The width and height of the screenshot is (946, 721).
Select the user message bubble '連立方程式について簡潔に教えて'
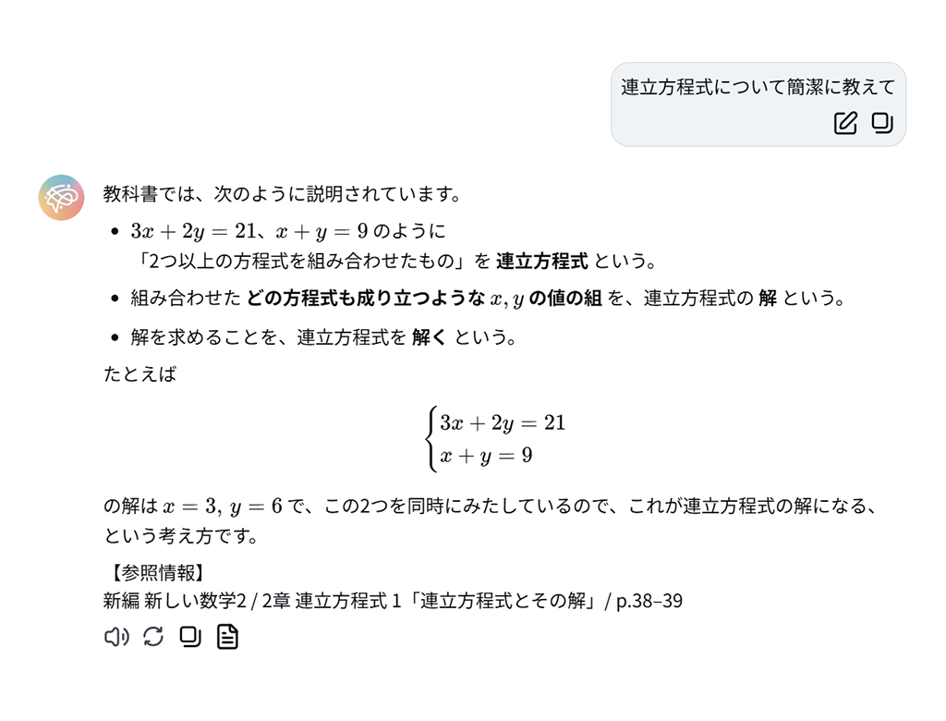click(x=758, y=90)
